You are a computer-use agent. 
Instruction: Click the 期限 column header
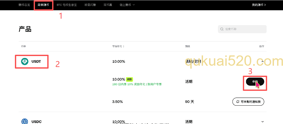click(187, 46)
